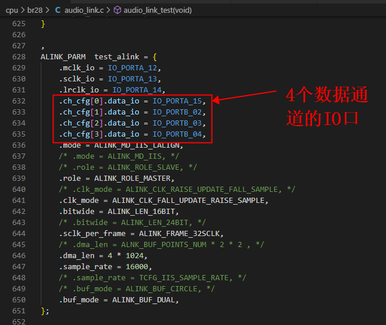Click line number 628
This screenshot has width=386, height=325.
pyautogui.click(x=19, y=57)
